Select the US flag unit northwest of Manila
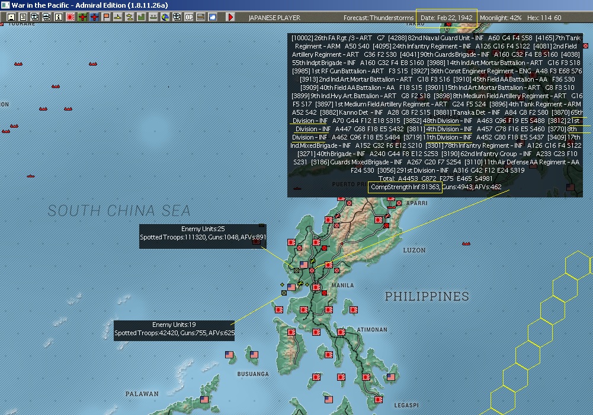Screen dimensions: 593x415 (304, 264)
